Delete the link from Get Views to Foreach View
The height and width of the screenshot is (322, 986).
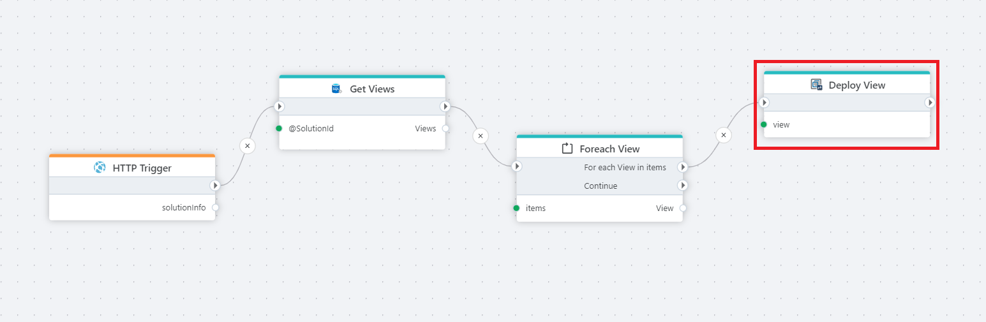(x=481, y=136)
